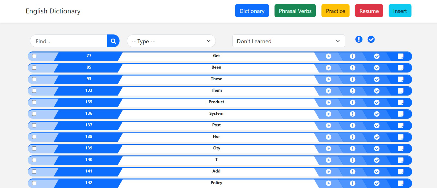Select the checkbox in the Her row
Viewport: 437px width, 188px height.
pyautogui.click(x=34, y=137)
